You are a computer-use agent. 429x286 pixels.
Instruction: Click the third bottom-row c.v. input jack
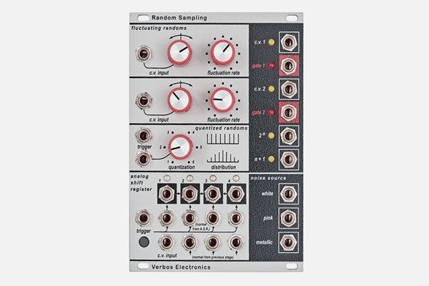213,242
